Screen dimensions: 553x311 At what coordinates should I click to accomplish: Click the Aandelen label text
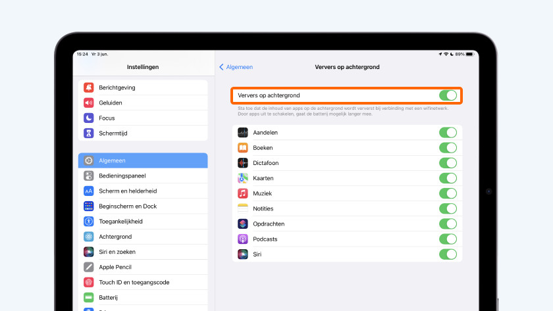click(x=265, y=132)
